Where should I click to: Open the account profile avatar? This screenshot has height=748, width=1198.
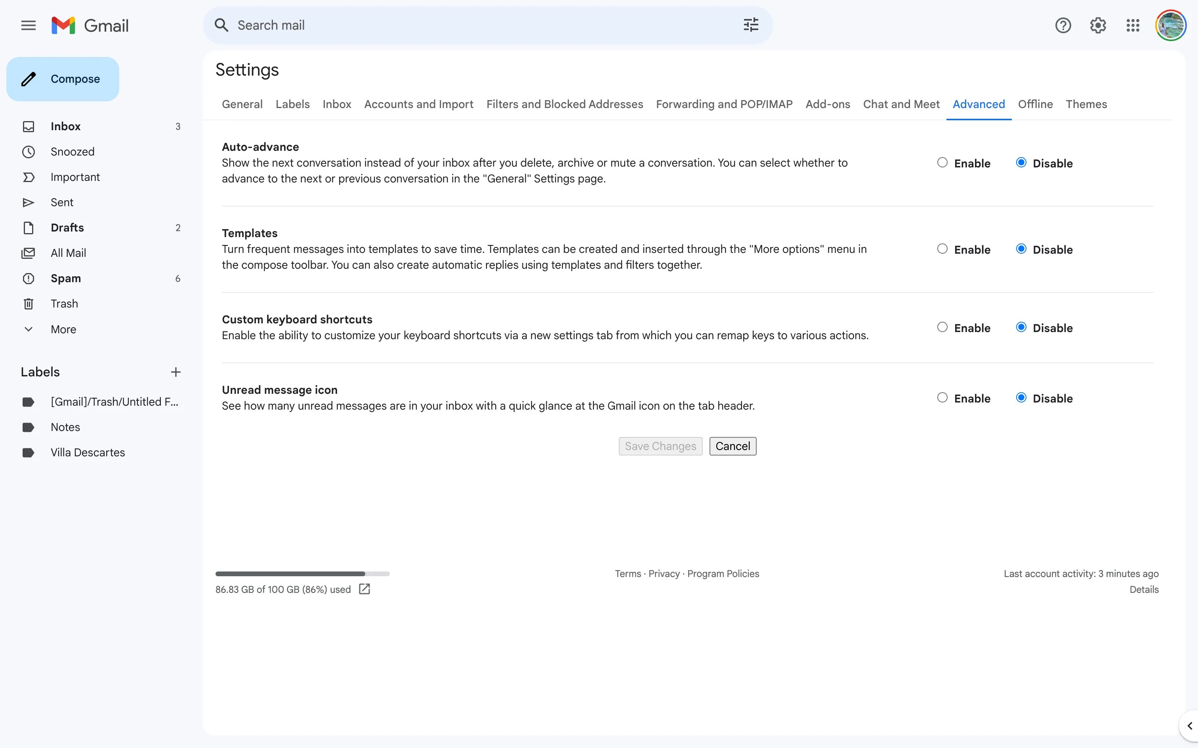tap(1170, 25)
